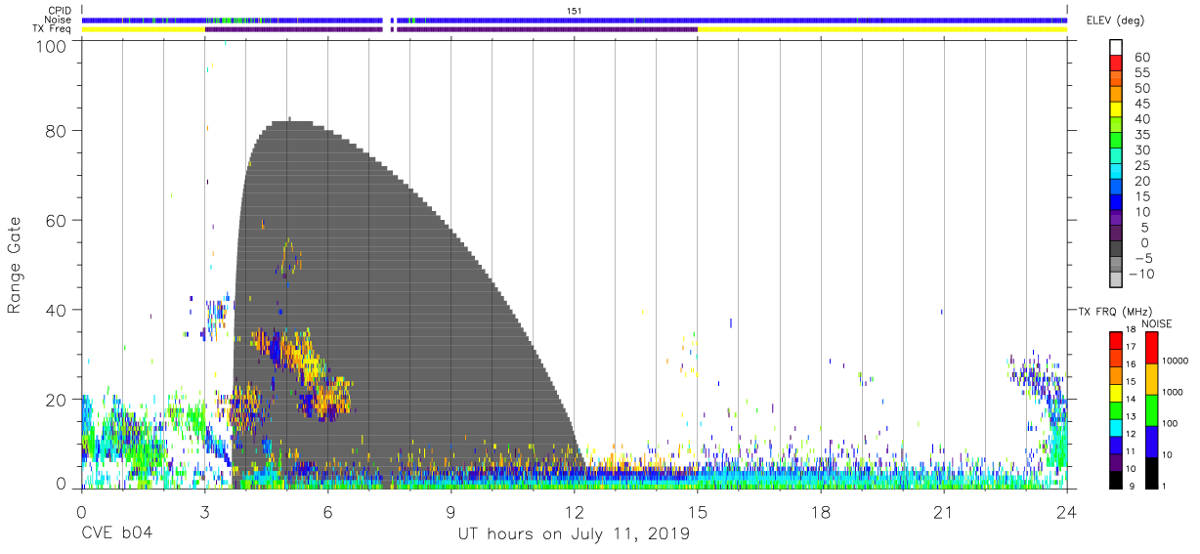This screenshot has width=1200, height=554.
Task: Click the red segment of the NOISE colorbar
Action: pyautogui.click(x=1152, y=347)
